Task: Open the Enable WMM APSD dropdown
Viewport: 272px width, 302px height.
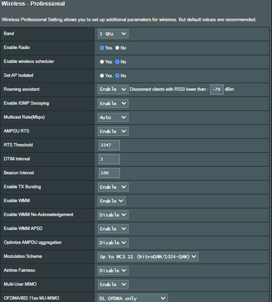Action: (113, 228)
